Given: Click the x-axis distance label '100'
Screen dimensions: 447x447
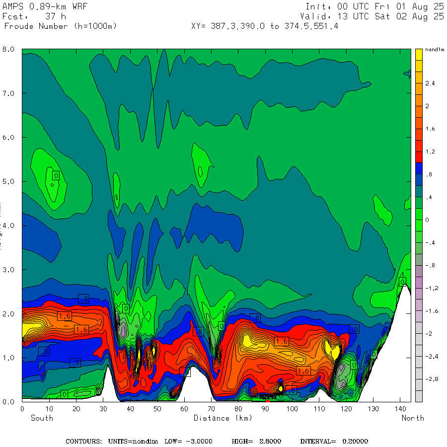Looking at the screenshot, I should pos(292,409).
